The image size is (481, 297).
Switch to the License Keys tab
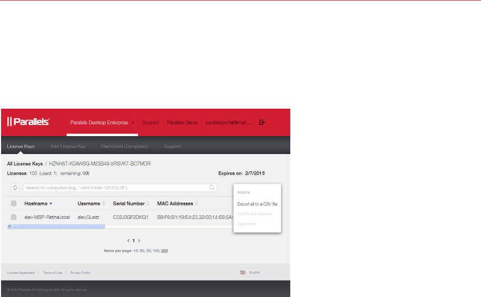pyautogui.click(x=21, y=147)
